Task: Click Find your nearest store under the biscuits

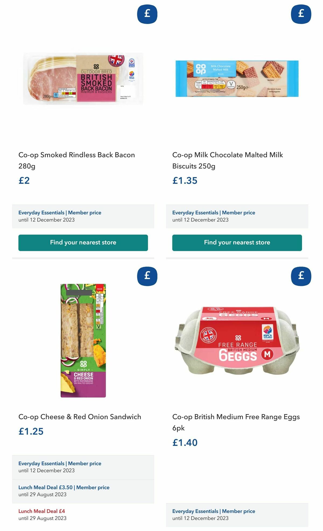Action: coord(237,242)
